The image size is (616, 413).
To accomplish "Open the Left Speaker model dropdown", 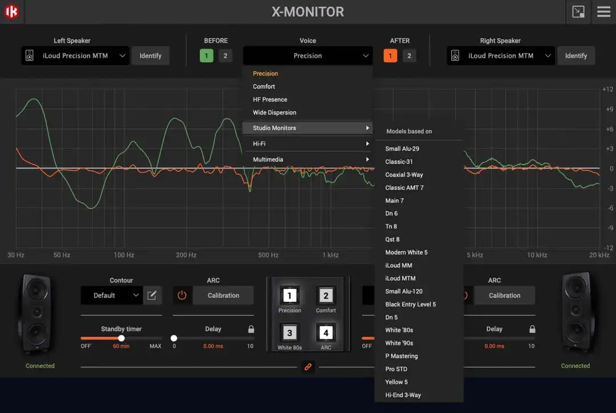I will (x=75, y=55).
